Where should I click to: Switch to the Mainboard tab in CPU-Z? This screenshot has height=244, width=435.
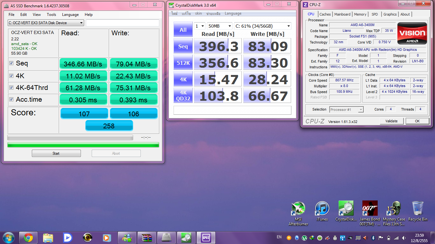coord(342,14)
